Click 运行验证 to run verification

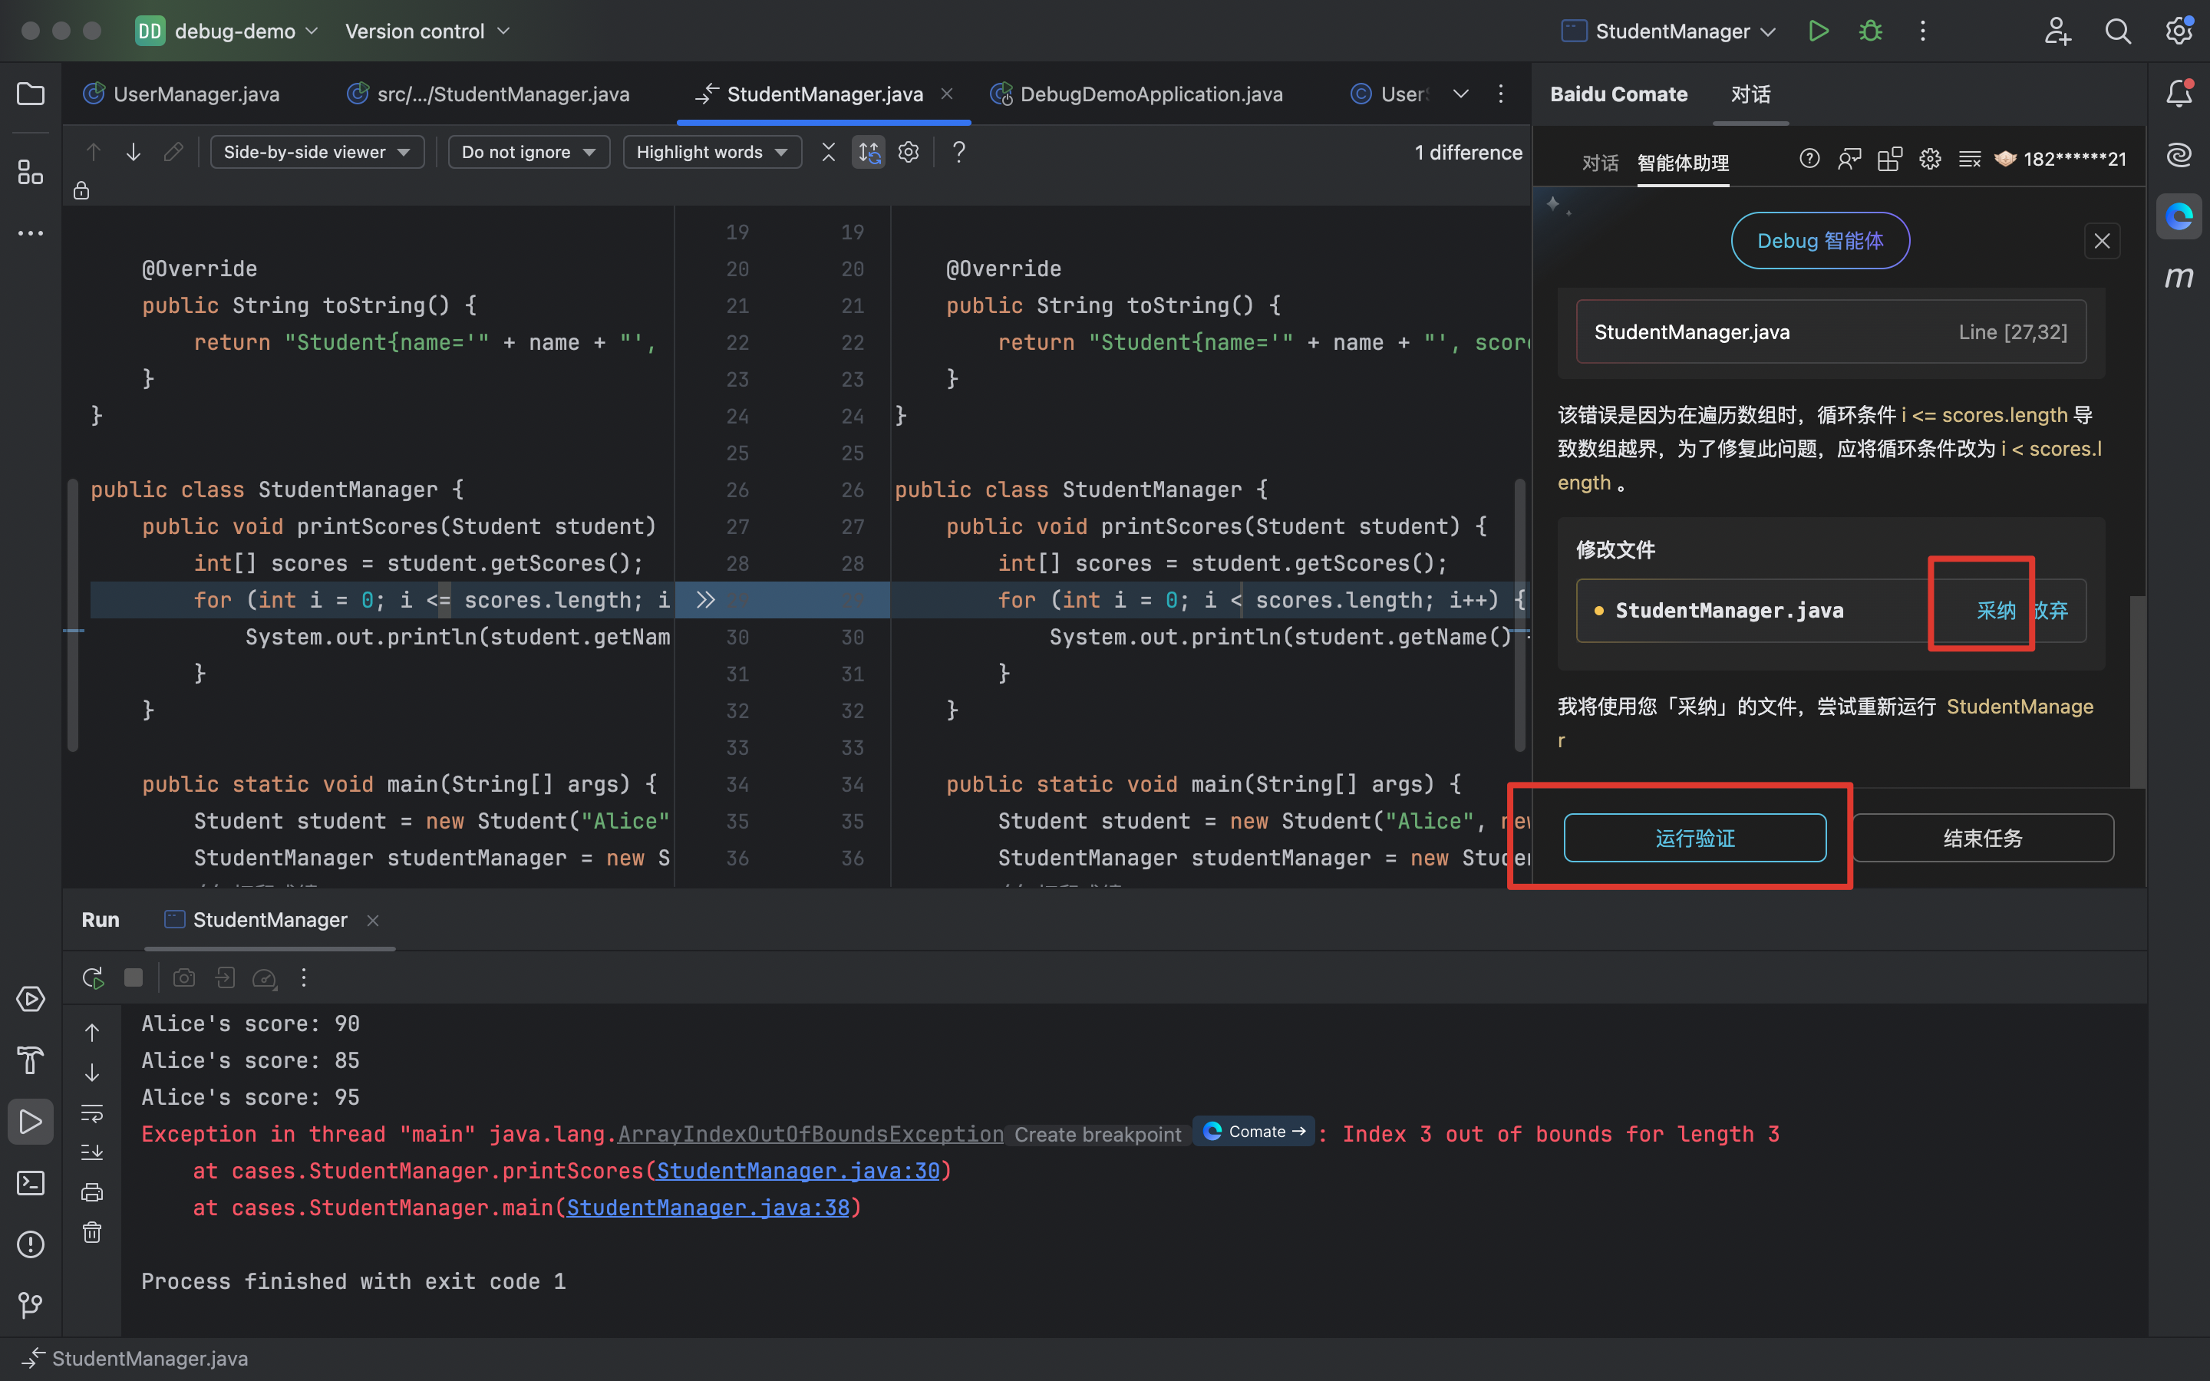coord(1693,839)
